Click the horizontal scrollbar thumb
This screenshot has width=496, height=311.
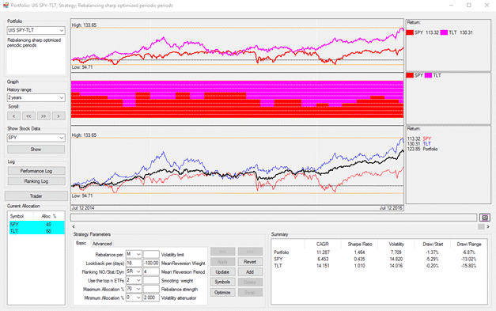tap(481, 226)
